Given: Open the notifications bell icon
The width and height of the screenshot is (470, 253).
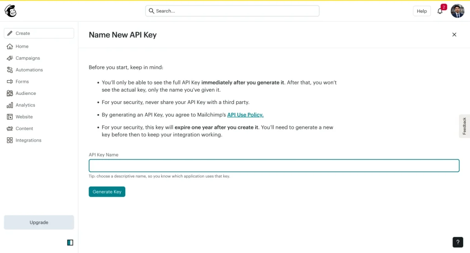Looking at the screenshot, I should click(440, 11).
